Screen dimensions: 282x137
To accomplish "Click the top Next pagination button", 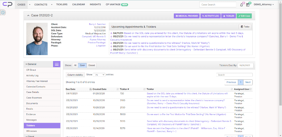I will point(248,82).
